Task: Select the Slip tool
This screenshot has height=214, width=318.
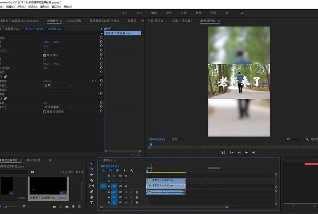Action: [x=91, y=186]
